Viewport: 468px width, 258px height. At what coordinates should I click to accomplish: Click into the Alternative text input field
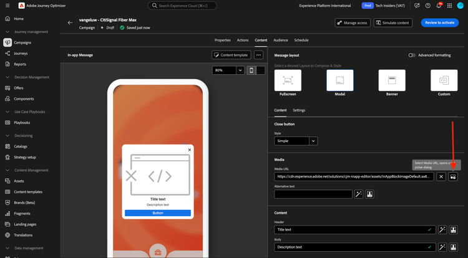click(x=313, y=194)
